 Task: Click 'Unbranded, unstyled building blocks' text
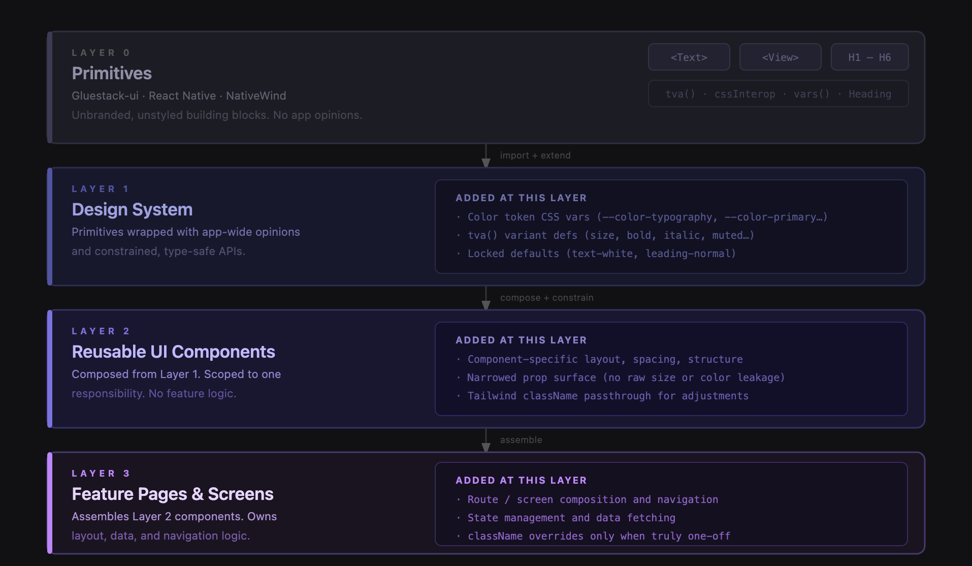217,115
